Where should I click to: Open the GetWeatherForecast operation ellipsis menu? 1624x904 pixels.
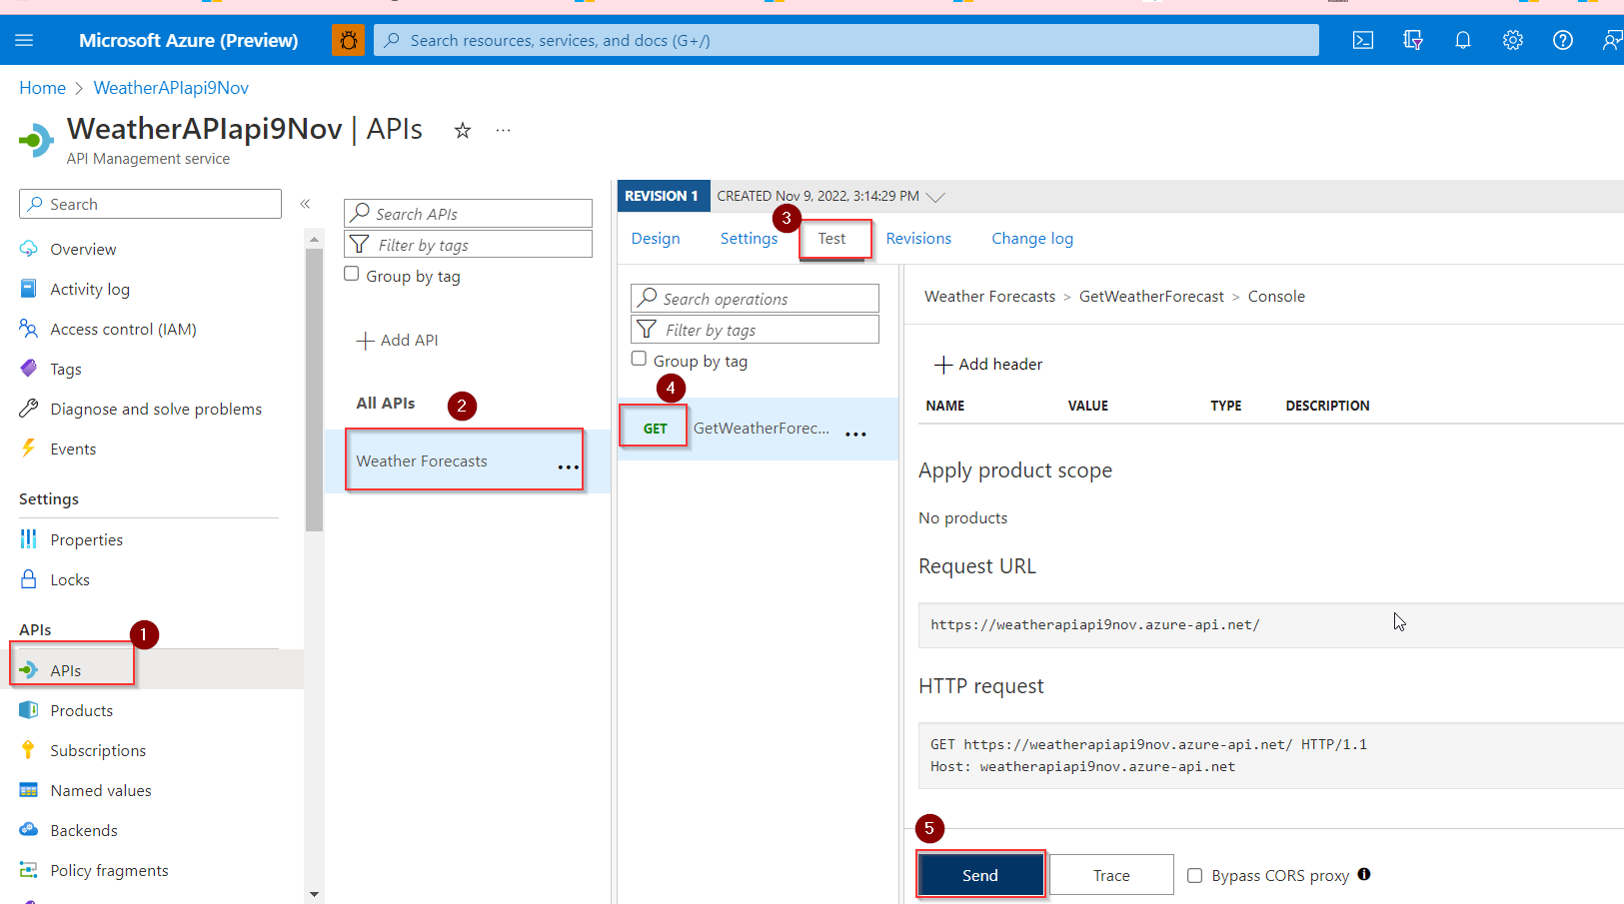855,434
